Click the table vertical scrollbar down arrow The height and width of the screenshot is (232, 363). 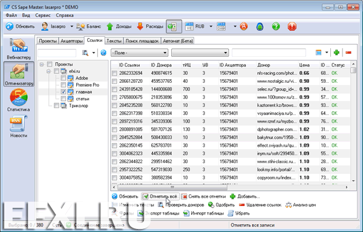click(x=353, y=181)
